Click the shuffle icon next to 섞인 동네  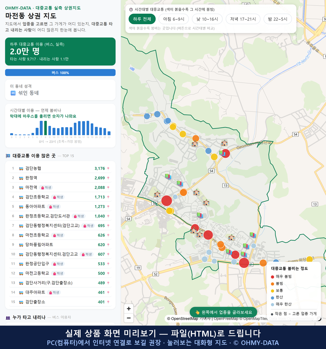point(13,93)
